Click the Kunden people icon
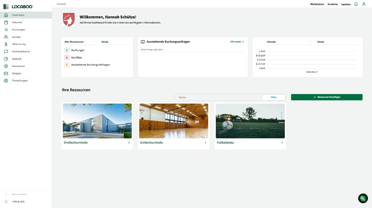The width and height of the screenshot is (372, 208). (x=6, y=37)
